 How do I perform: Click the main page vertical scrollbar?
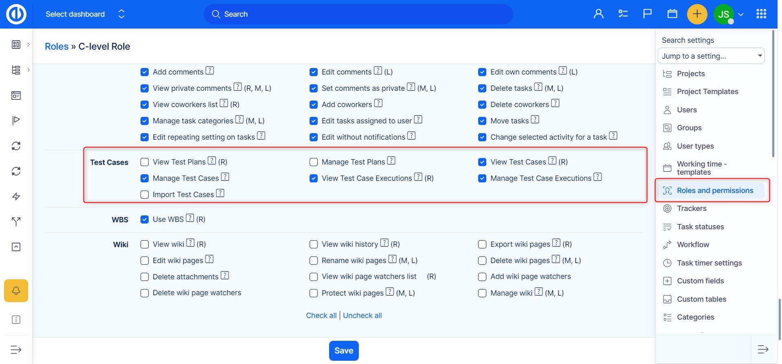pyautogui.click(x=779, y=318)
